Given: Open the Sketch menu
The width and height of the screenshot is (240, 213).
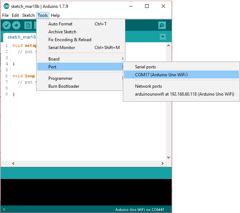Looking at the screenshot, I should click(28, 15).
